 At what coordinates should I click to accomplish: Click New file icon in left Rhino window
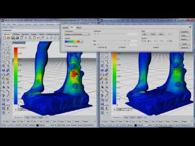(4, 38)
